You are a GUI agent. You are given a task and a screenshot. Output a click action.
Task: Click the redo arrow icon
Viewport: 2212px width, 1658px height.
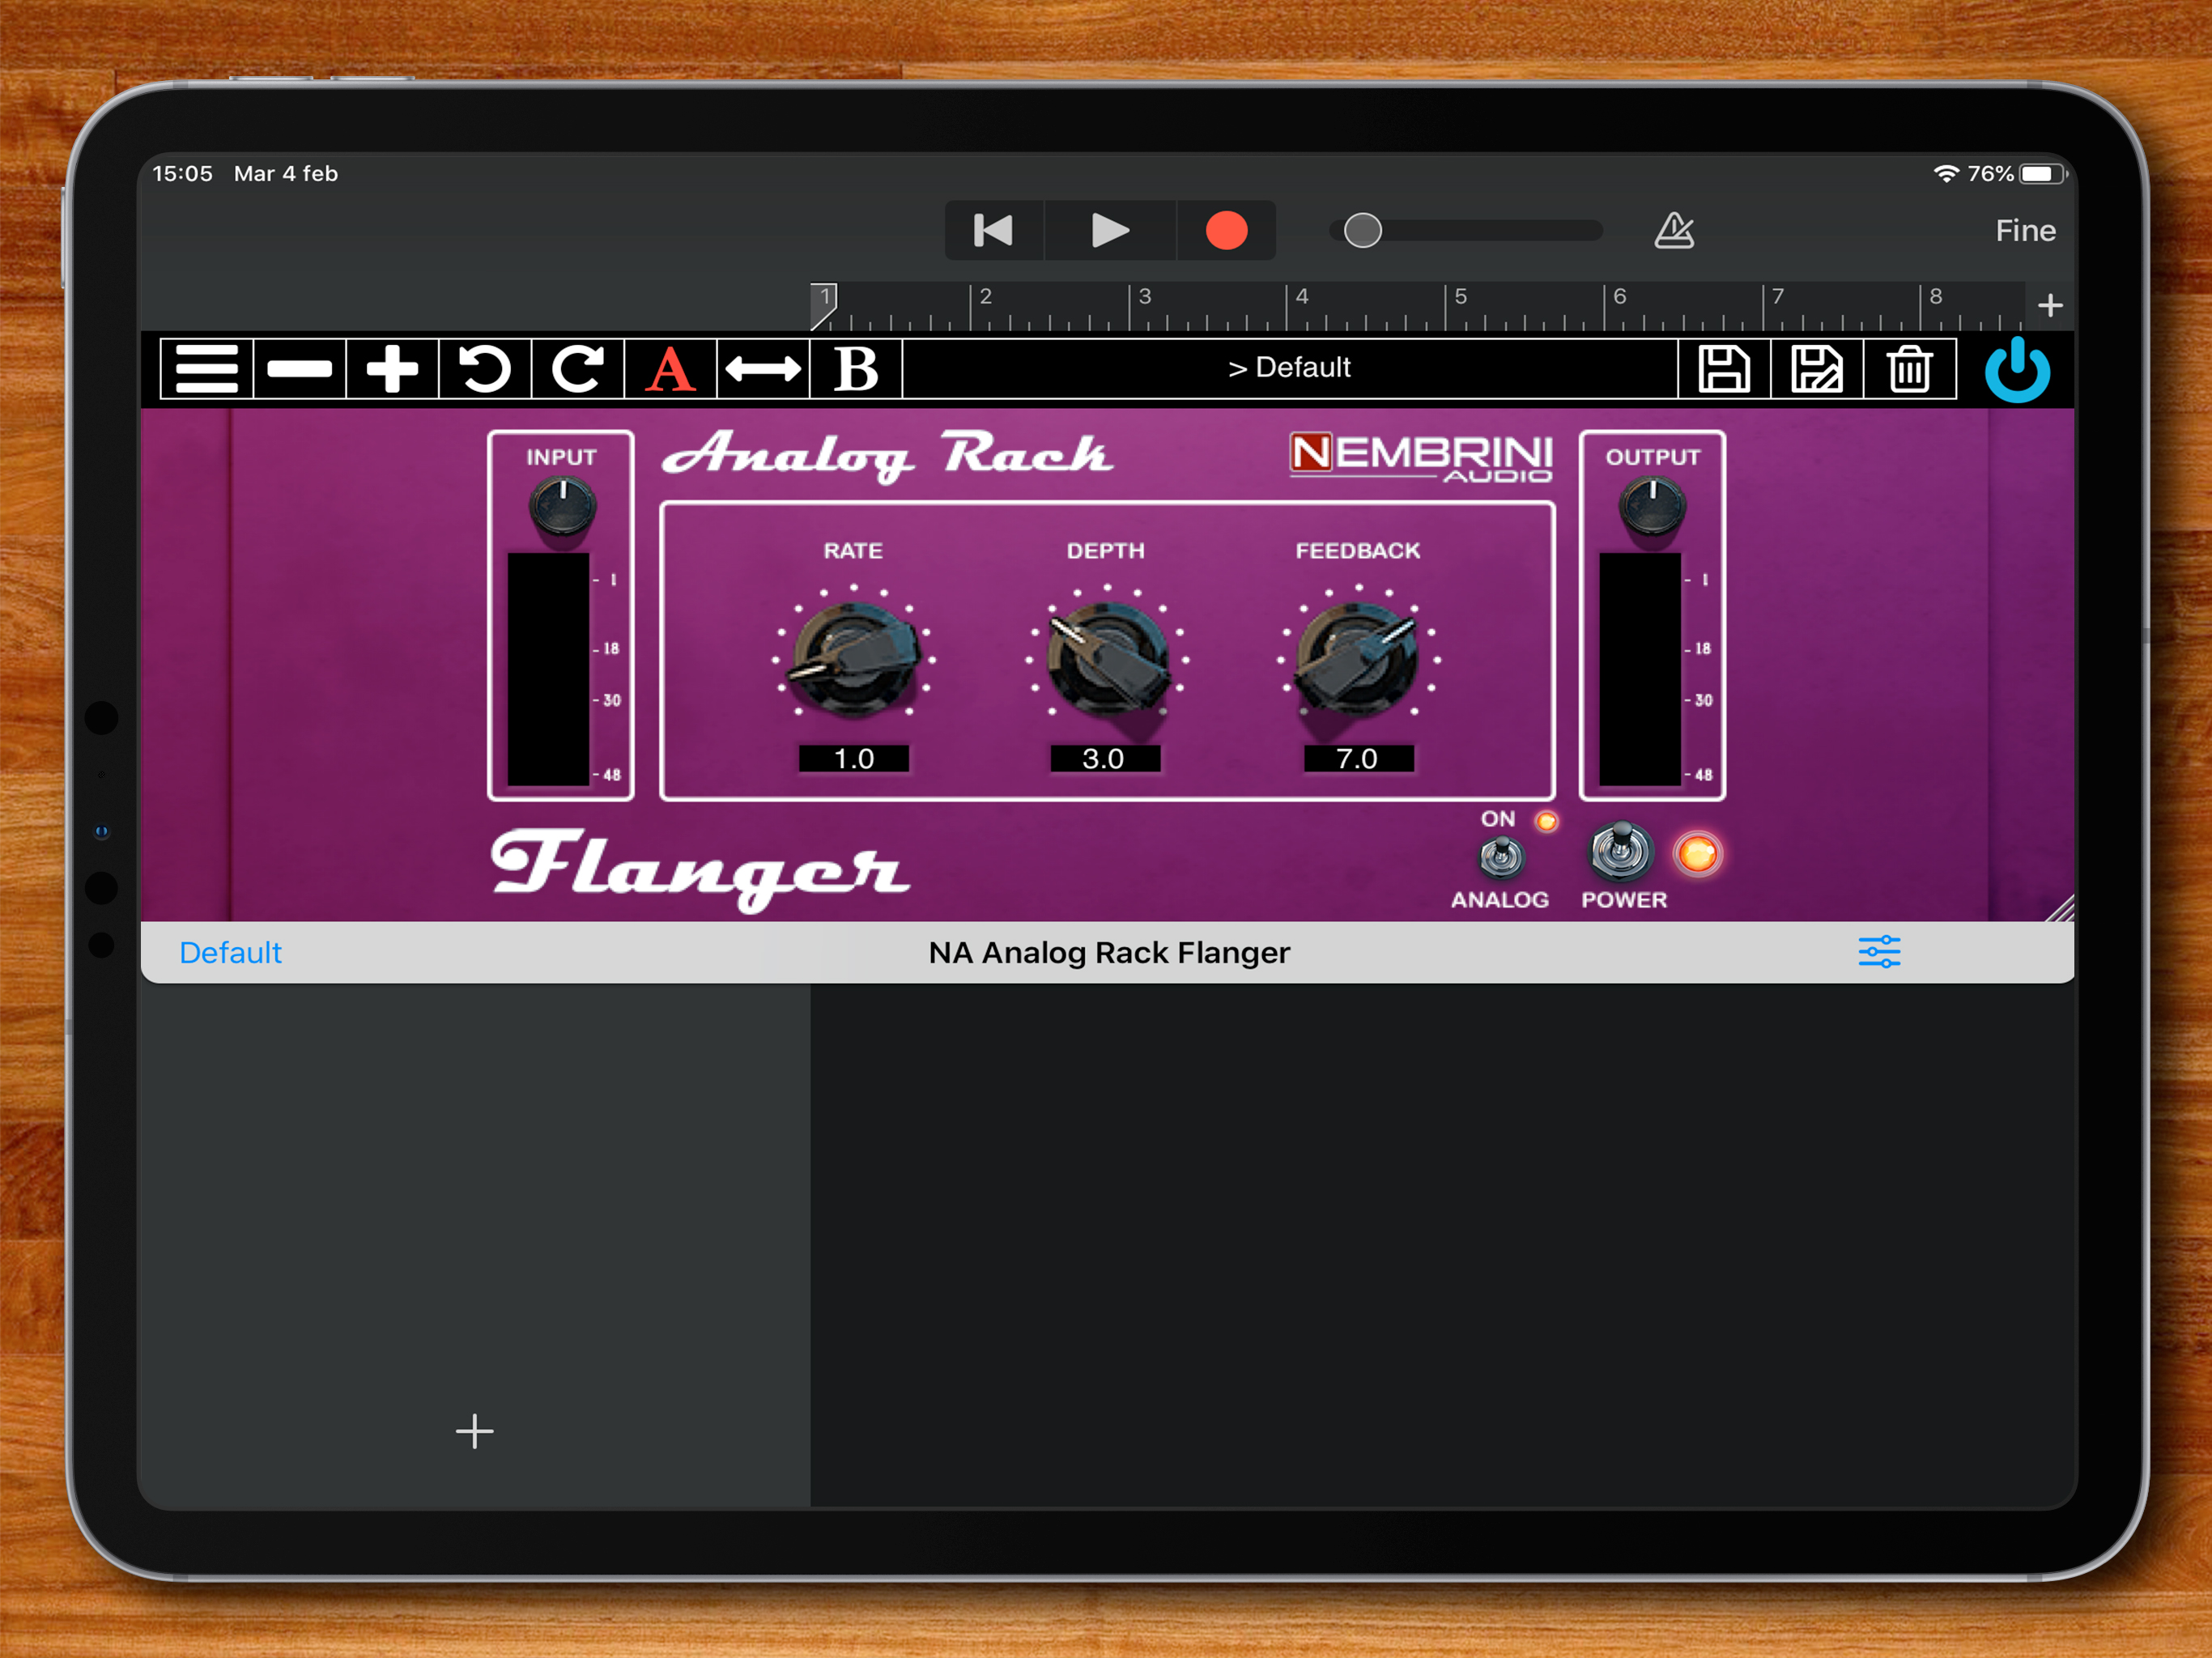point(578,369)
